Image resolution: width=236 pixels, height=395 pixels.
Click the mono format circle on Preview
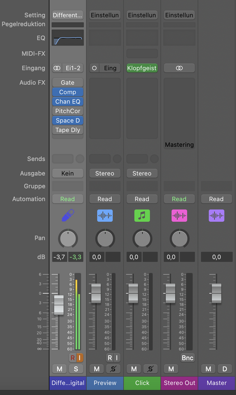point(94,68)
